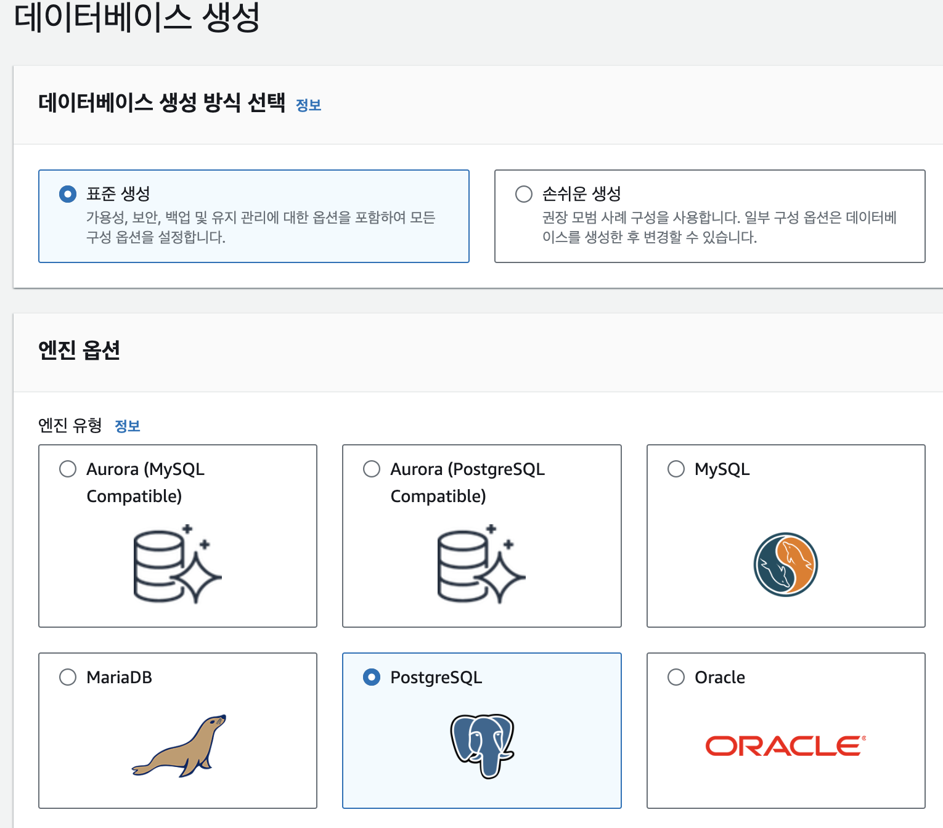
Task: Open 정보 link next to 엔진 유형
Action: tap(128, 426)
